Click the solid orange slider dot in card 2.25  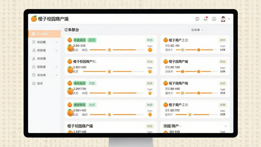(x=199, y=50)
